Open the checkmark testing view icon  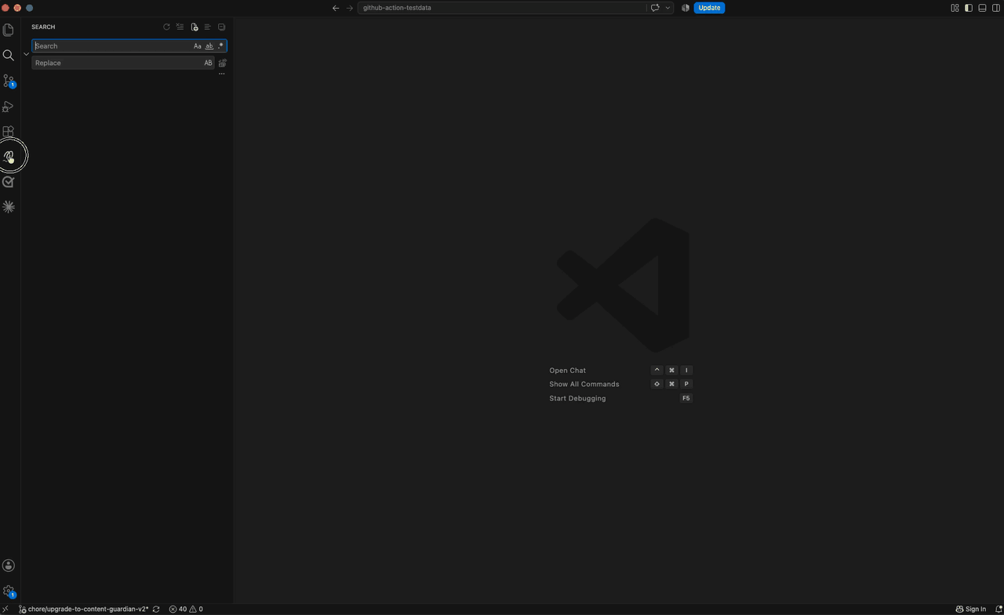[9, 182]
